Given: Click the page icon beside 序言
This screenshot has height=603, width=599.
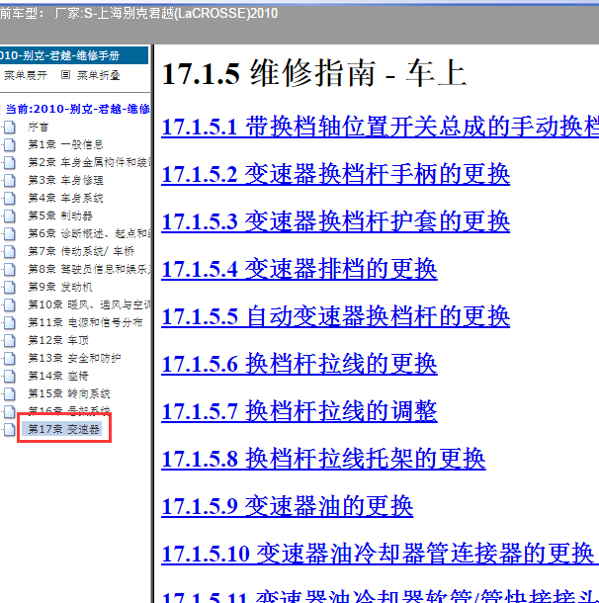Looking at the screenshot, I should pyautogui.click(x=10, y=127).
